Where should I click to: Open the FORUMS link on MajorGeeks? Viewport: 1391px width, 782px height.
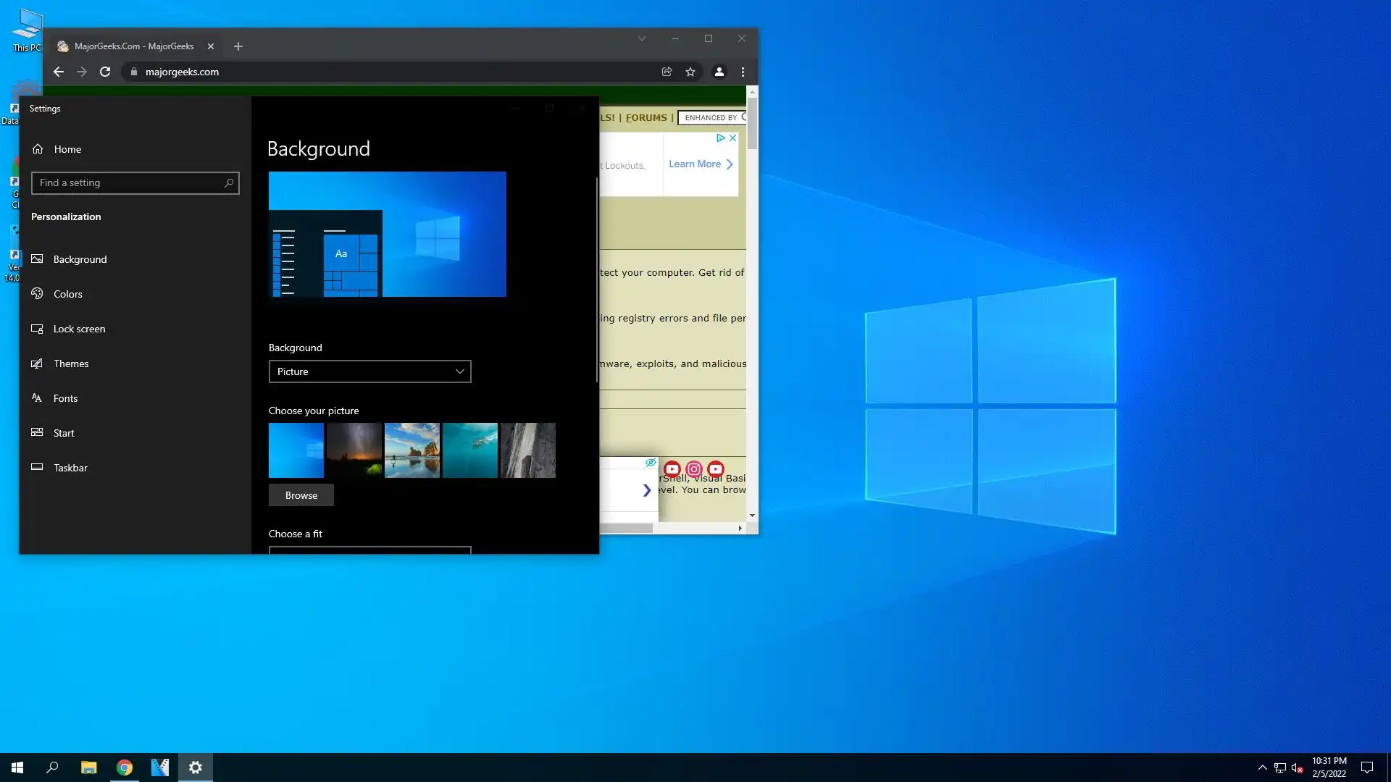[x=646, y=117]
